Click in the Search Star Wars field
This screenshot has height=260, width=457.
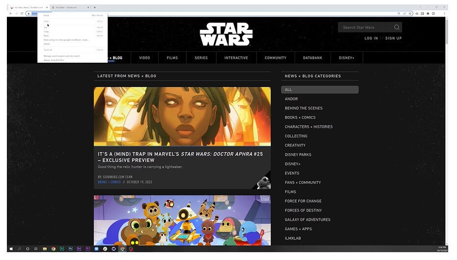[365, 27]
